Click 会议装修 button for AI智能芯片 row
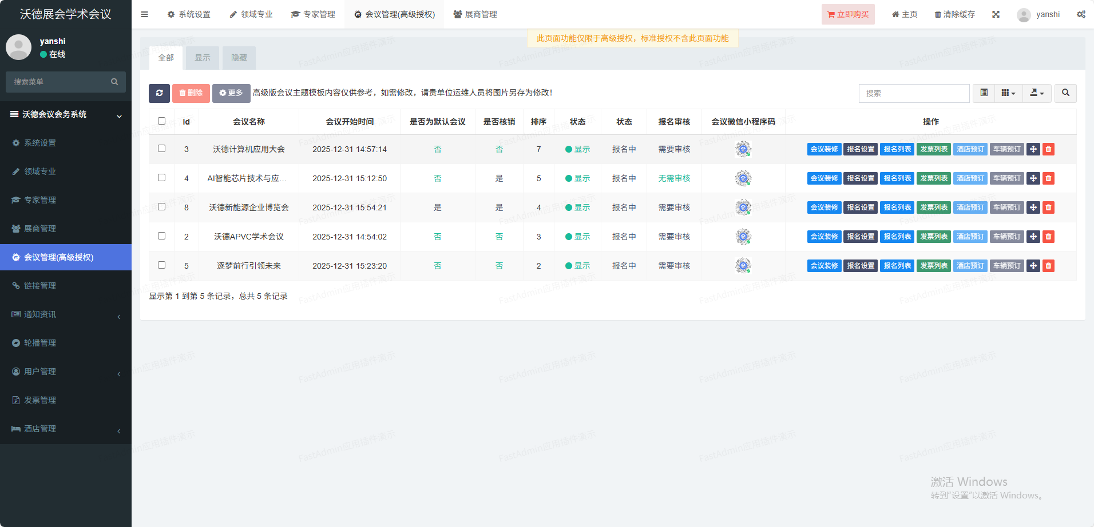Screen dimensions: 1094x527 coord(824,178)
